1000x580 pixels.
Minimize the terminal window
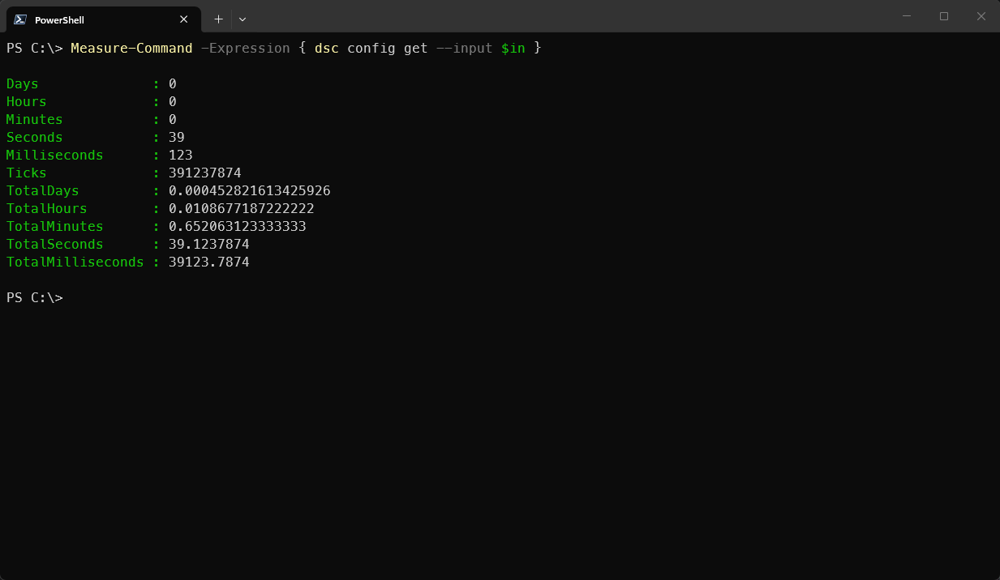[x=907, y=16]
